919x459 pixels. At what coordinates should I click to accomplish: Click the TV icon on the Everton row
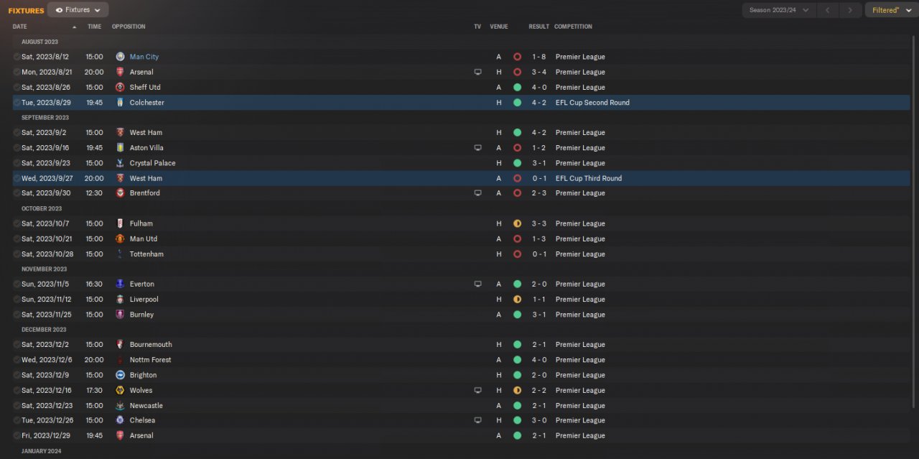477,284
